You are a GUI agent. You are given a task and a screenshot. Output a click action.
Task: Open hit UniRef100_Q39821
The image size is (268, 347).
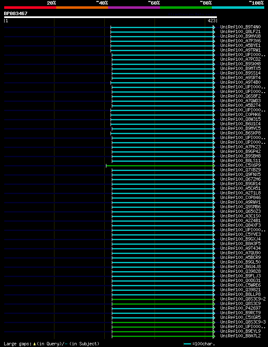240,290
